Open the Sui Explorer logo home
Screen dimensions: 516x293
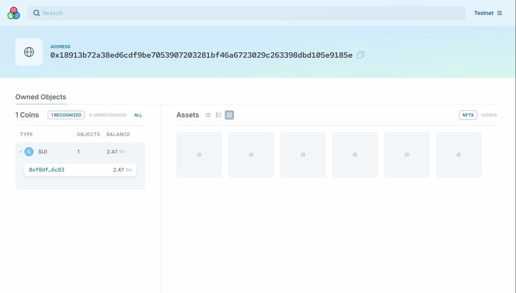coord(14,13)
